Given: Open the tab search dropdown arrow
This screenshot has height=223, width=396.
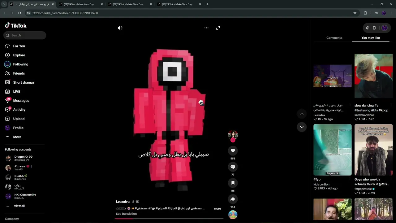Looking at the screenshot, I should pos(4,4).
